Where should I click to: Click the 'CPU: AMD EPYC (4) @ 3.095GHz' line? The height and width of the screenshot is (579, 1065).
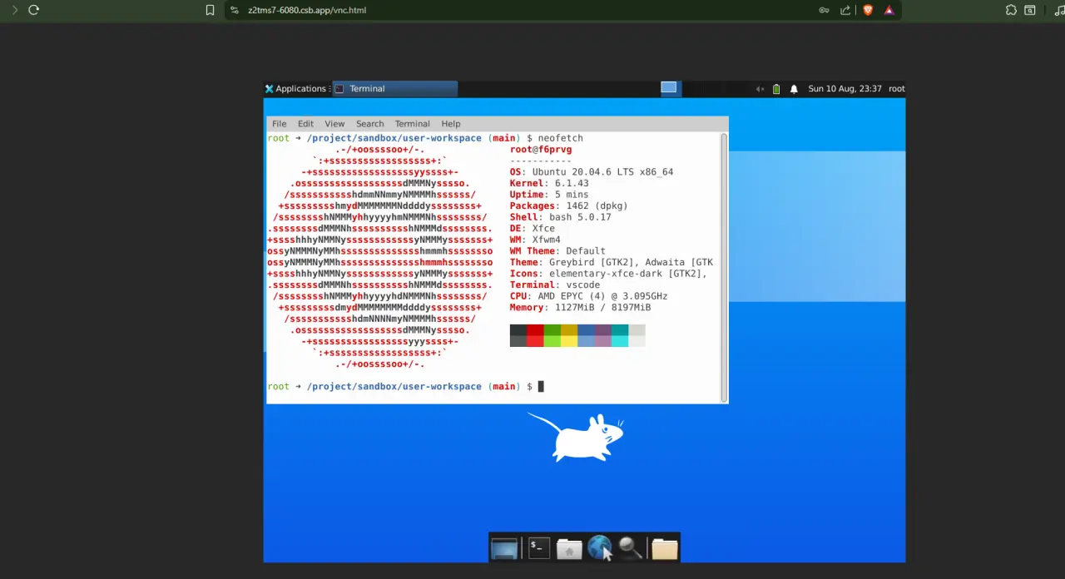click(x=588, y=296)
